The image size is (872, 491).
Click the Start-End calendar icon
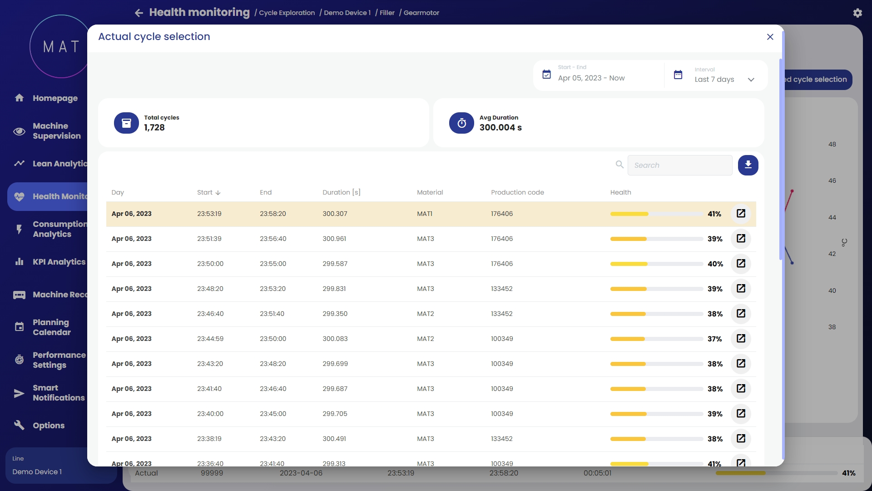[x=547, y=75]
